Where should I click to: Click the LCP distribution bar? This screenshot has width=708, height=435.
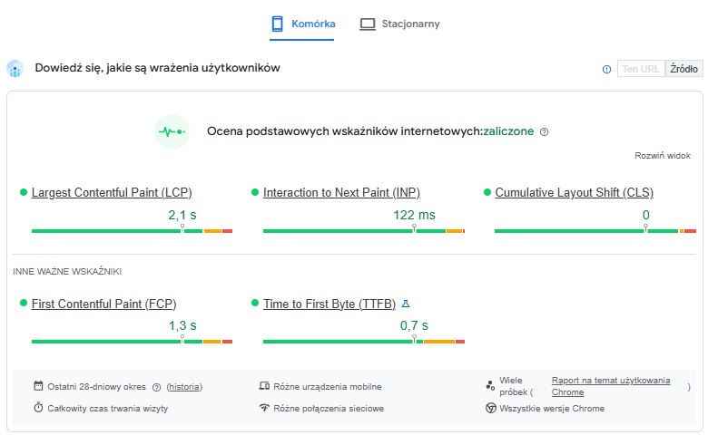click(x=132, y=231)
